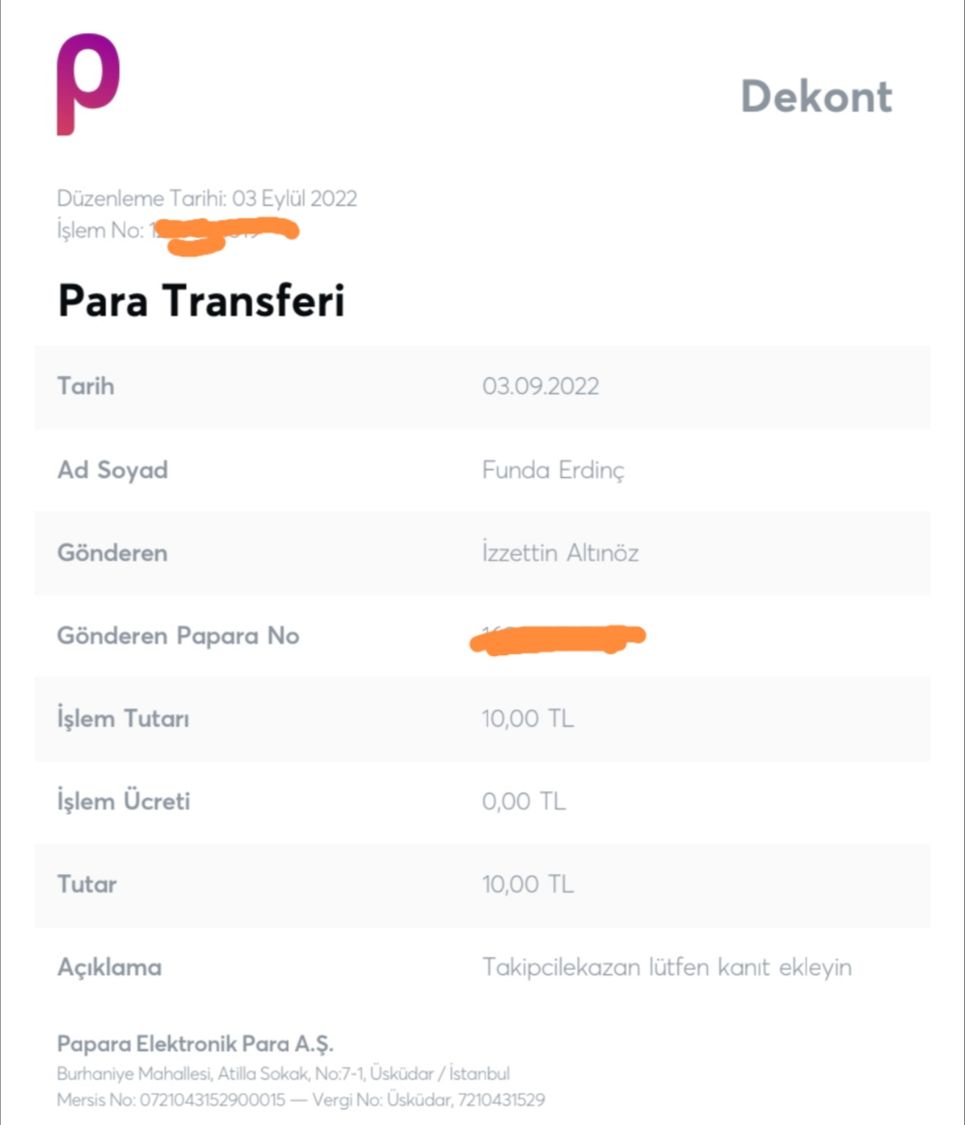Click the İşlem Ücreti label
Viewport: 965px width, 1125px height.
pos(123,802)
